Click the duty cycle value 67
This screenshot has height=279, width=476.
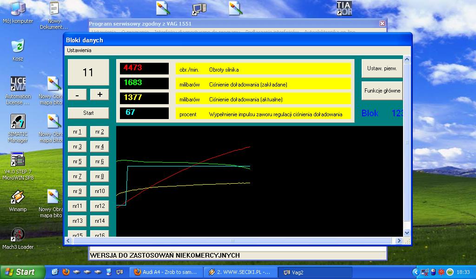(x=144, y=113)
